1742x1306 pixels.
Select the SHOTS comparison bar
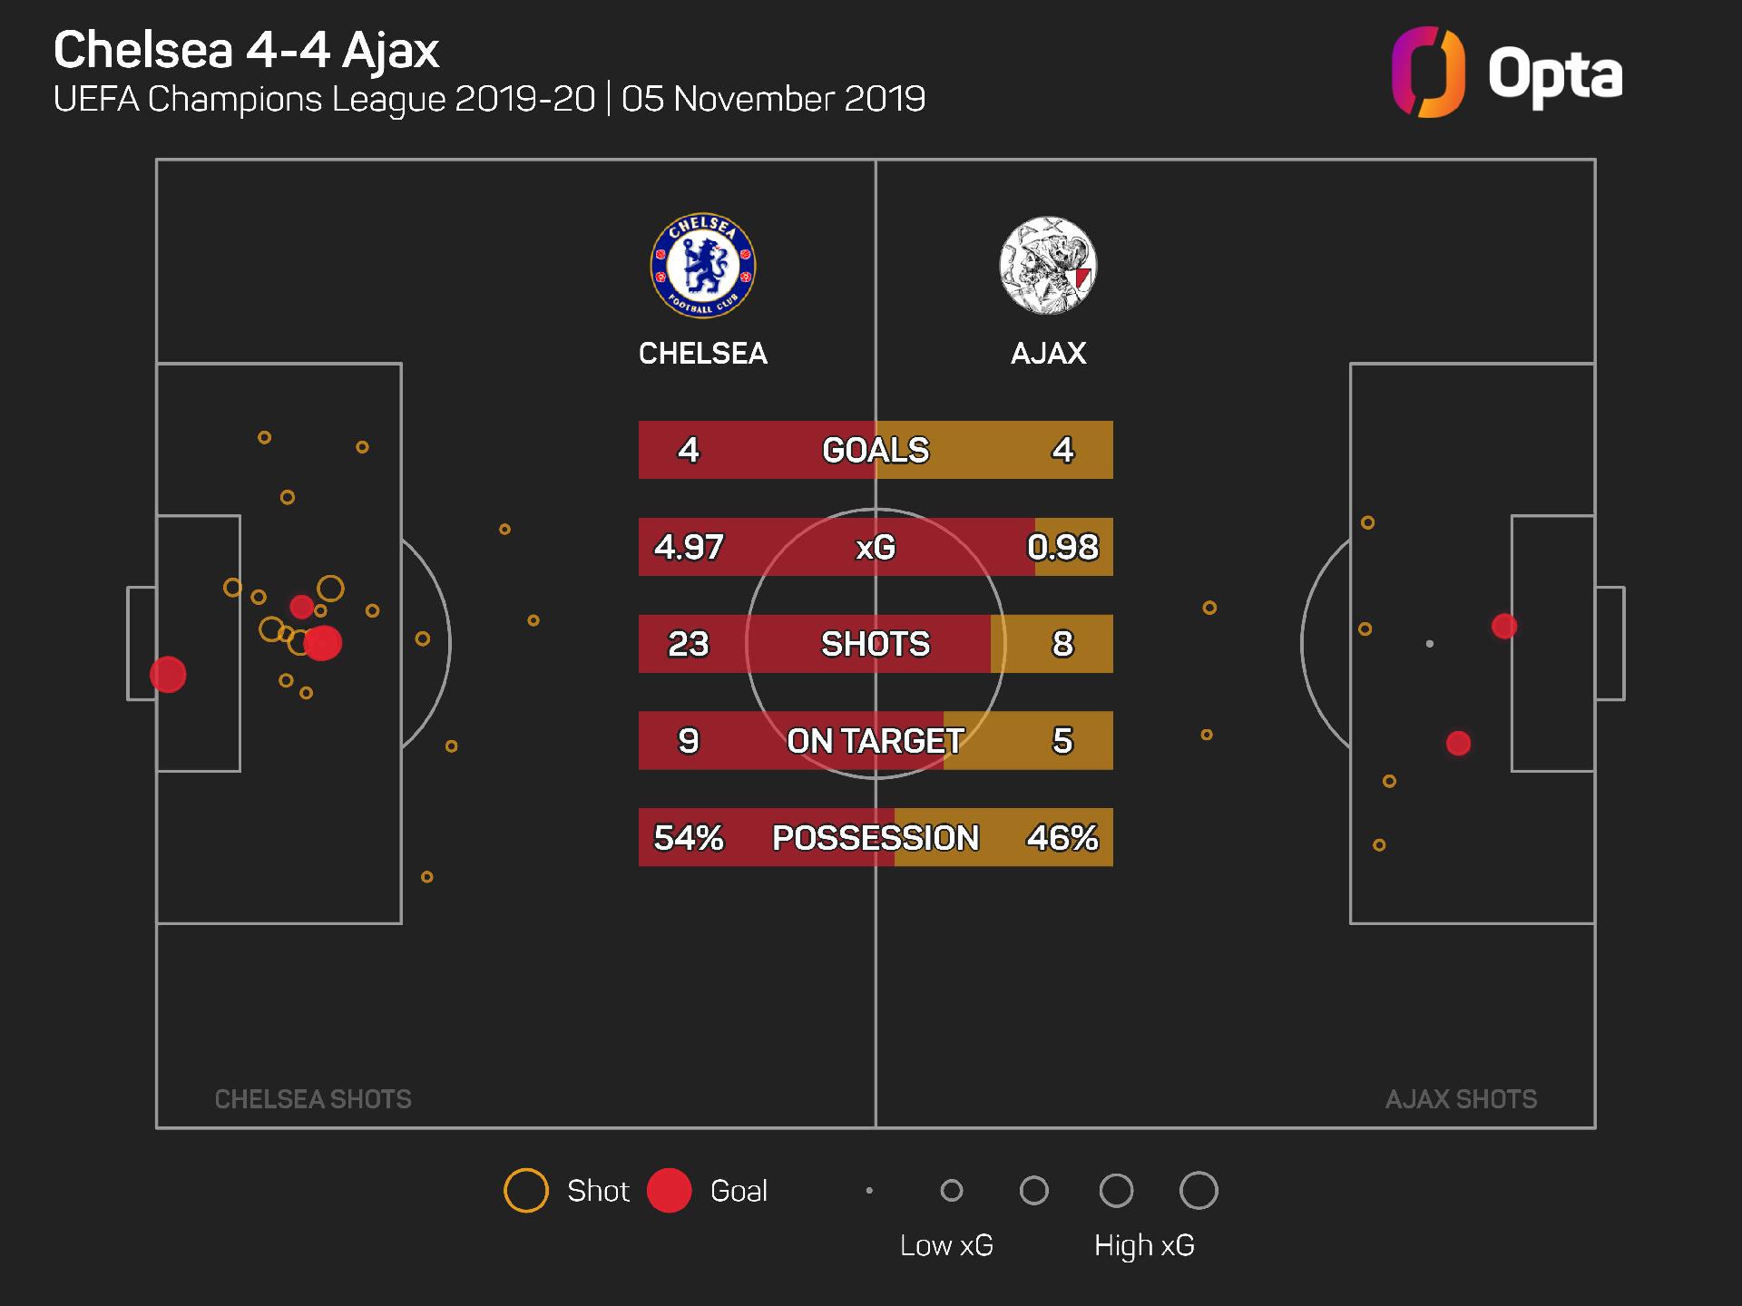point(876,644)
